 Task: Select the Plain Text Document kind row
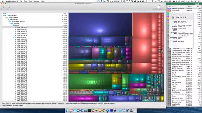coord(184,52)
